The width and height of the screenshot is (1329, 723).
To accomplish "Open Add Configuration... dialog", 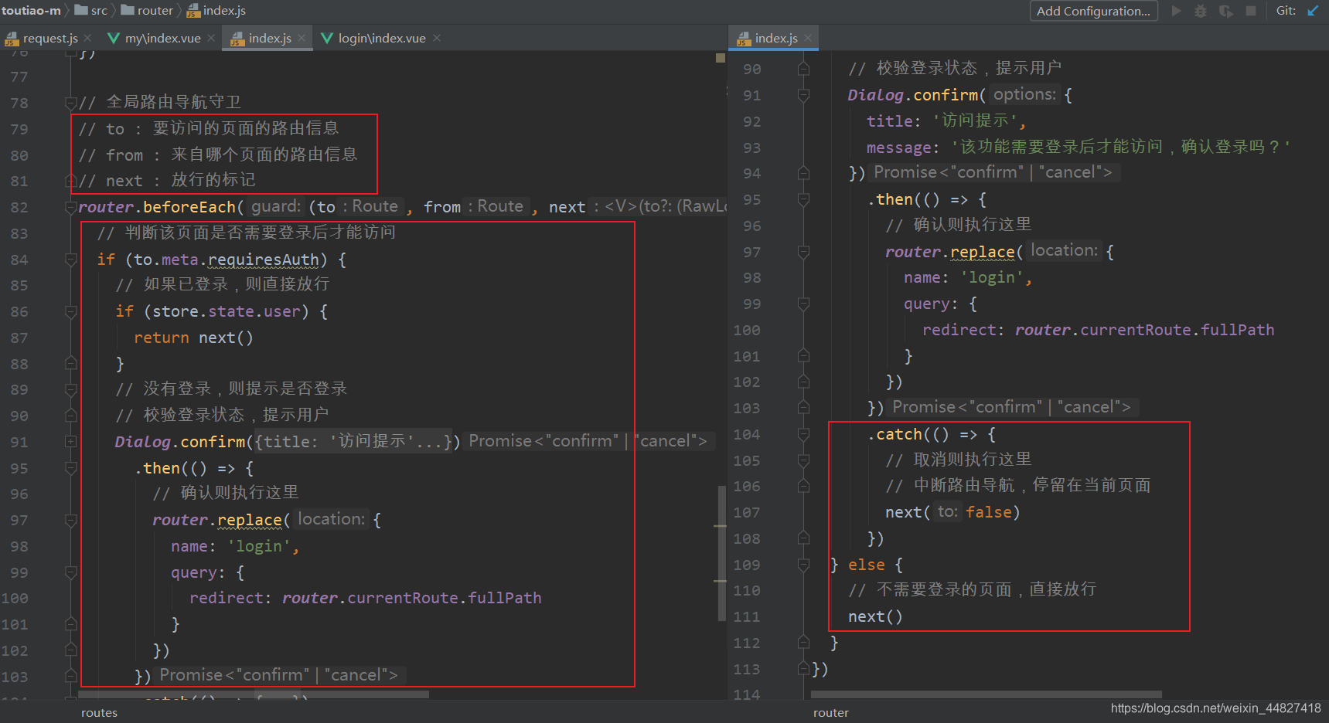I will point(1093,11).
